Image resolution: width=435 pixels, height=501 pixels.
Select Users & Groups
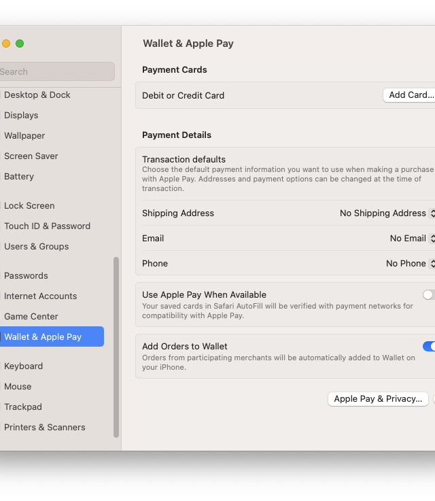pyautogui.click(x=36, y=247)
